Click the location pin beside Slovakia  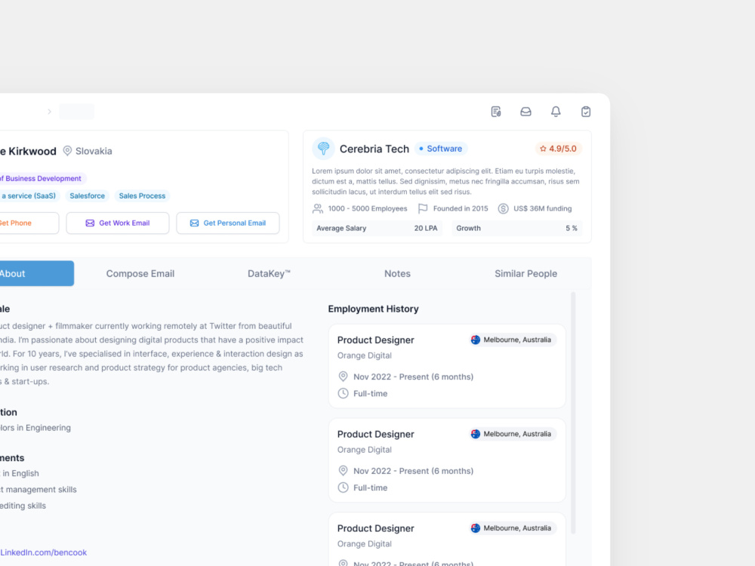tap(67, 151)
